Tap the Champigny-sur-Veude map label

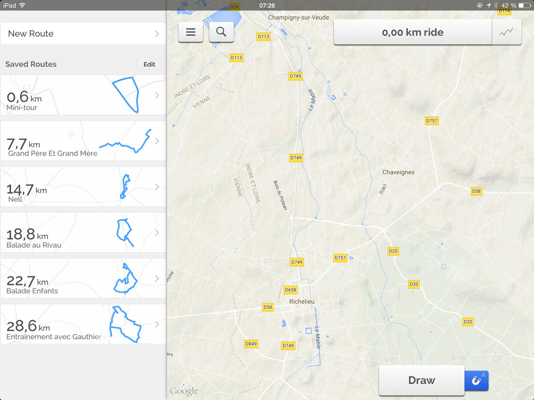coord(299,17)
